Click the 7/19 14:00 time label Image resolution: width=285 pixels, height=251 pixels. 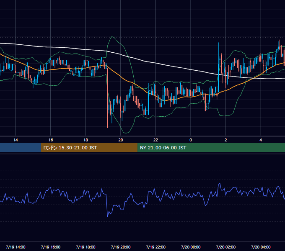click(16, 247)
